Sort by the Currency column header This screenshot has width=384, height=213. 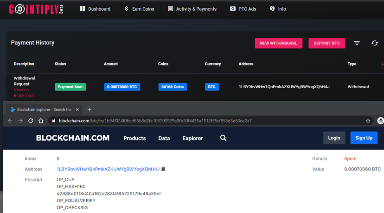pos(213,64)
